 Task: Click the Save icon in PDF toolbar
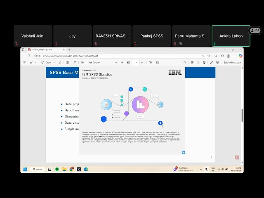pos(198,62)
